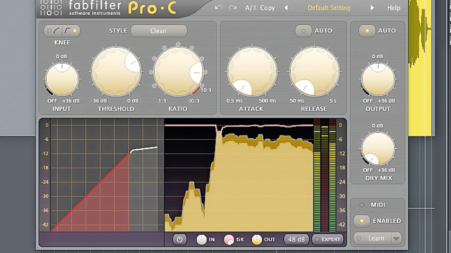The width and height of the screenshot is (451, 253).
Task: Click the THRESHOLD label
Action: [x=116, y=109]
